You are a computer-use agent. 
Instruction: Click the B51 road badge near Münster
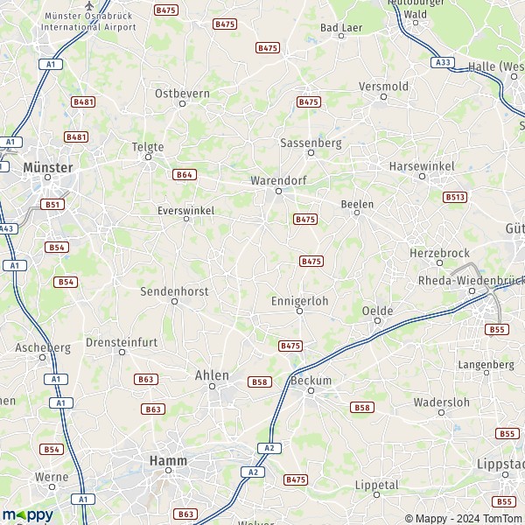52,204
